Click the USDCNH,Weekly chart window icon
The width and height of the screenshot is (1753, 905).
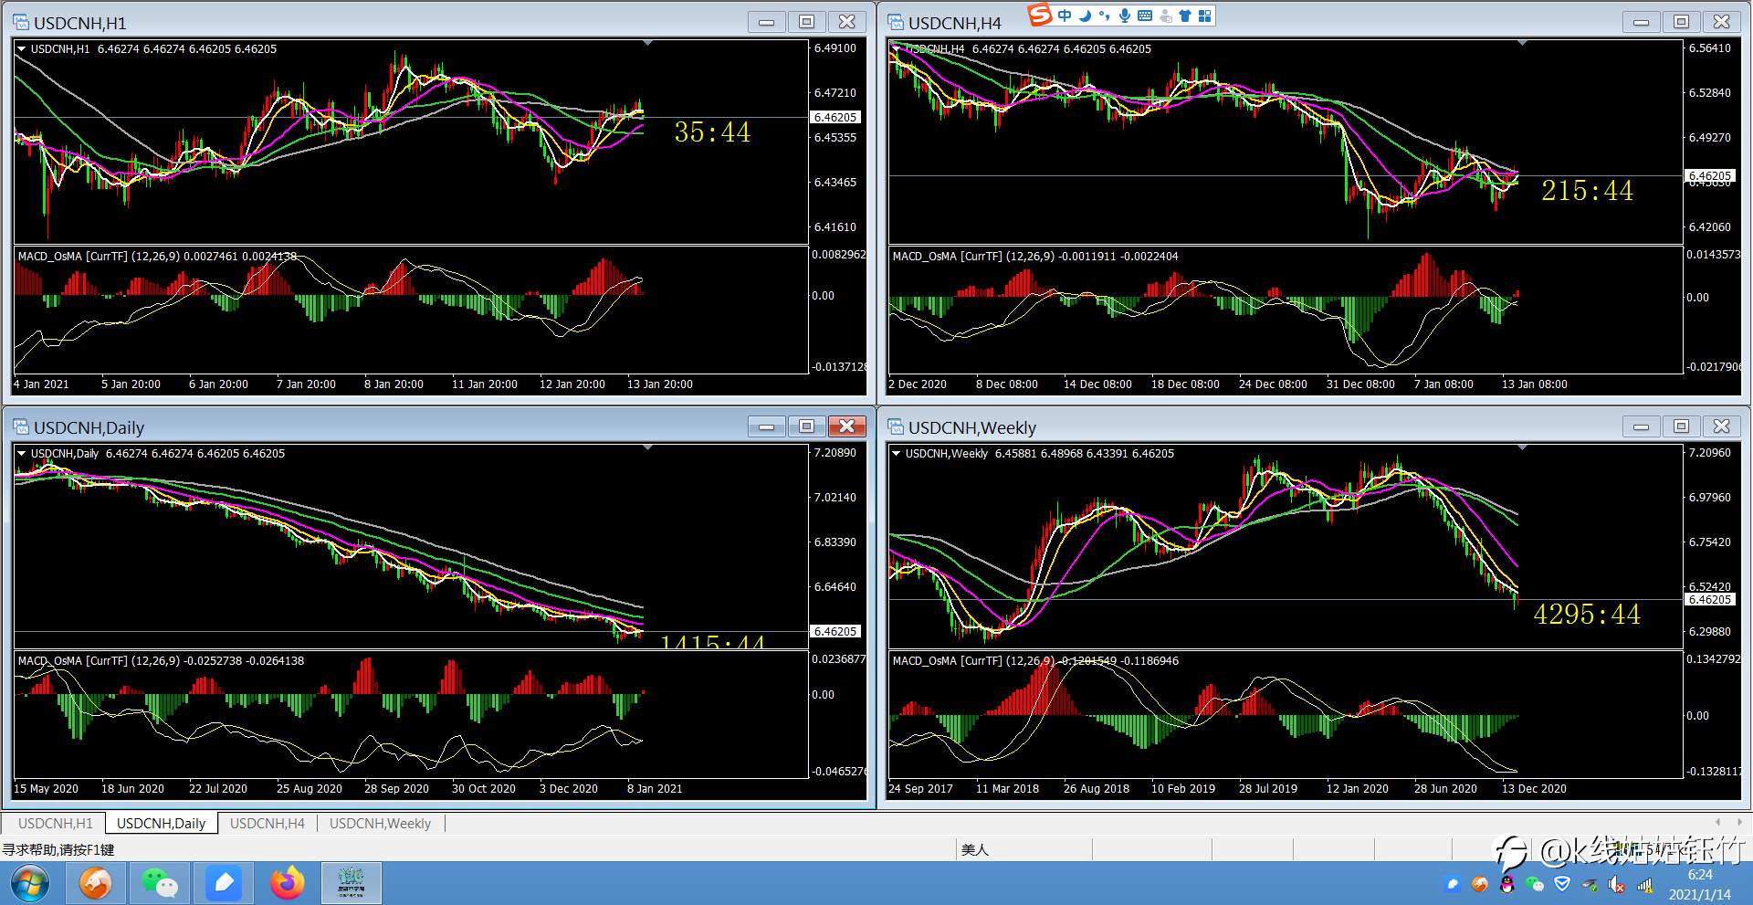(x=896, y=427)
